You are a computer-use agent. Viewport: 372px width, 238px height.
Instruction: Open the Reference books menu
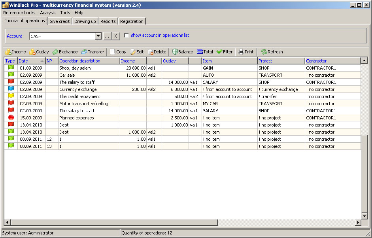19,13
